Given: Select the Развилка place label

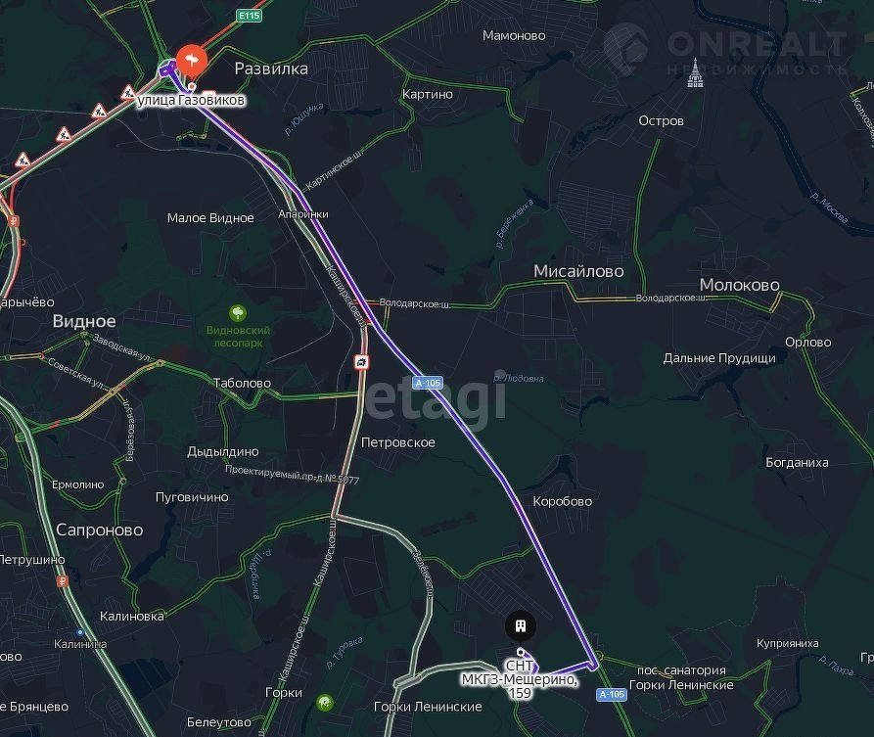Looking at the screenshot, I should pos(271,69).
